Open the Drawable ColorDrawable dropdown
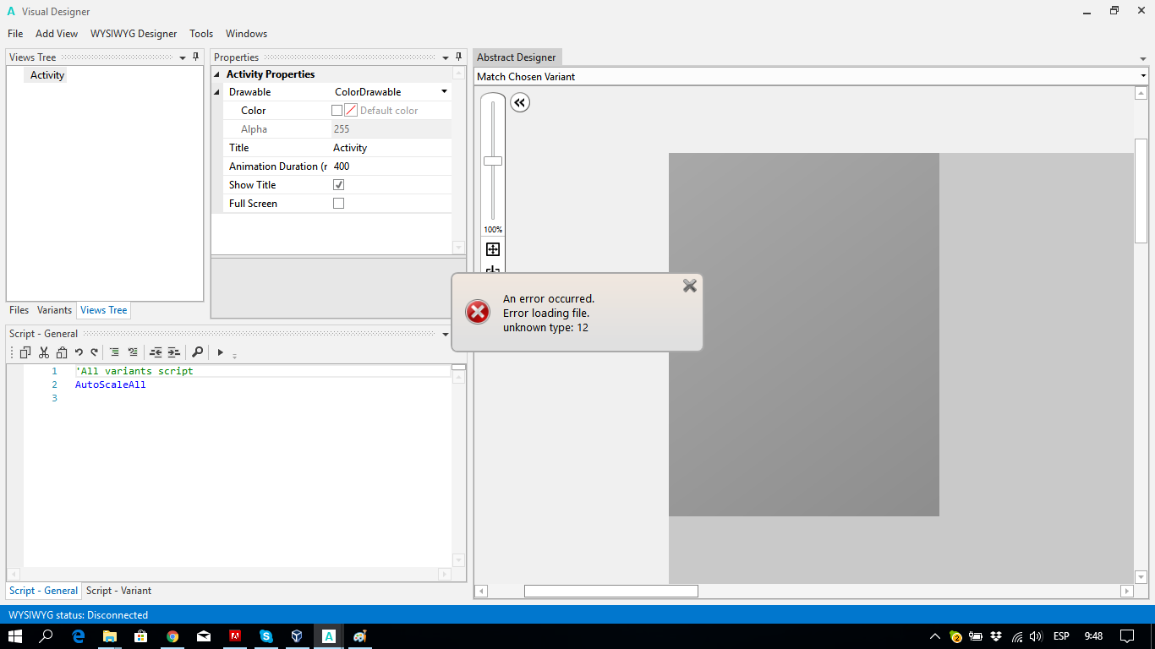Viewport: 1155px width, 649px height. point(444,92)
